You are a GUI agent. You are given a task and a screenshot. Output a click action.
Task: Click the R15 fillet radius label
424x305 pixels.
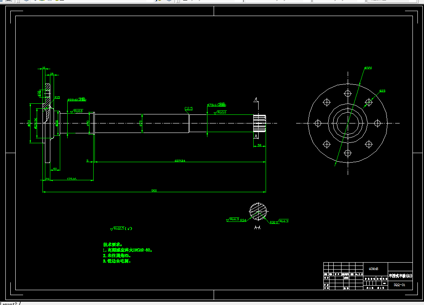tap(57, 98)
